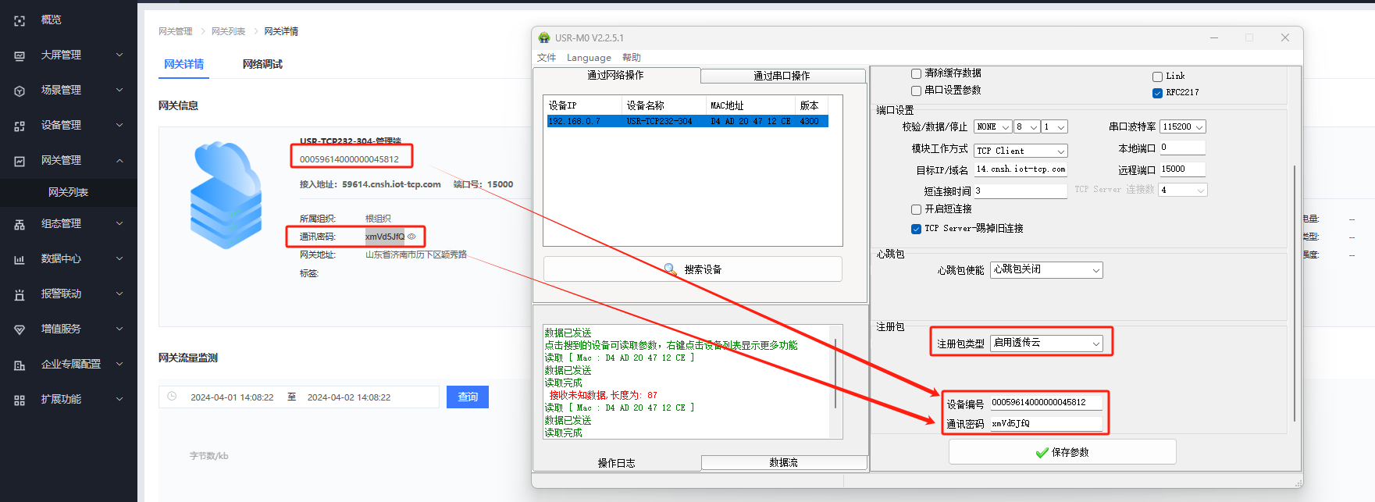Open the 串口波特率 115200 dropdown
This screenshot has height=502, width=1375.
click(1183, 126)
